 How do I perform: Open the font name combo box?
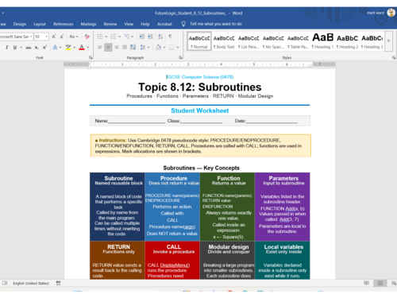click(x=16, y=37)
